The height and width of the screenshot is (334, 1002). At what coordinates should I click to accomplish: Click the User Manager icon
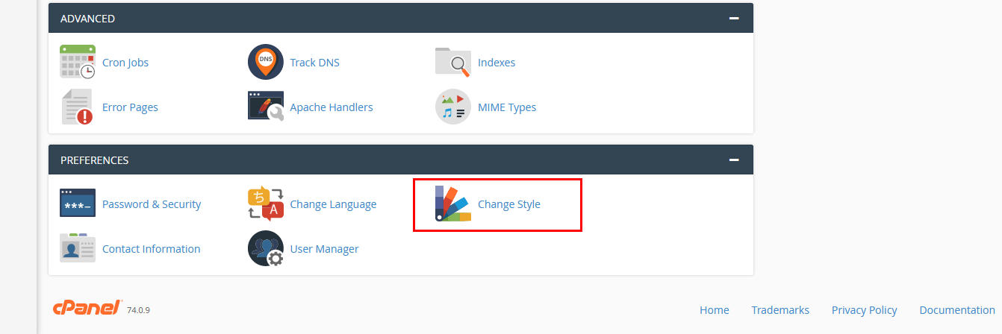tap(265, 248)
